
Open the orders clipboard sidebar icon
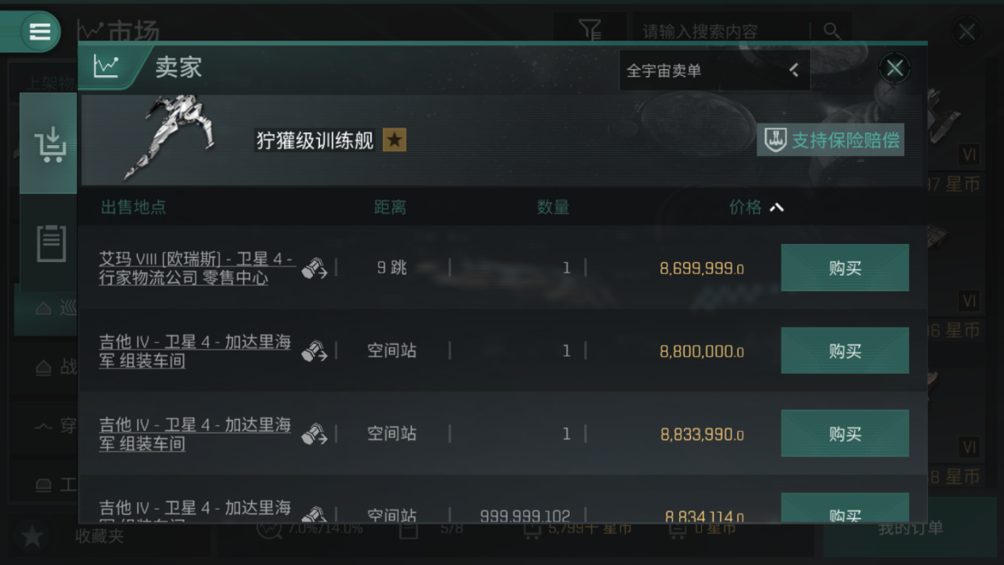51,243
